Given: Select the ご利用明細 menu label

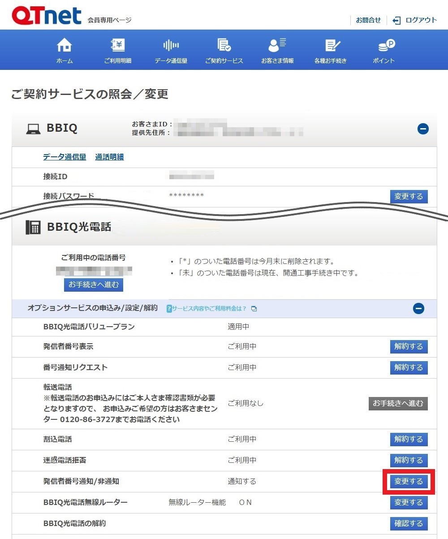Looking at the screenshot, I should 117,61.
